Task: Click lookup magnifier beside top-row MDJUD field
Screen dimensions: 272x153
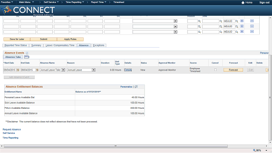Action: click(237, 21)
